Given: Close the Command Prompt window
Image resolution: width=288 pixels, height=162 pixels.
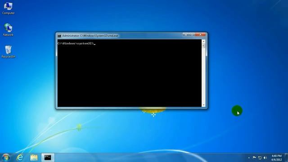Looking at the screenshot, I should point(200,35).
